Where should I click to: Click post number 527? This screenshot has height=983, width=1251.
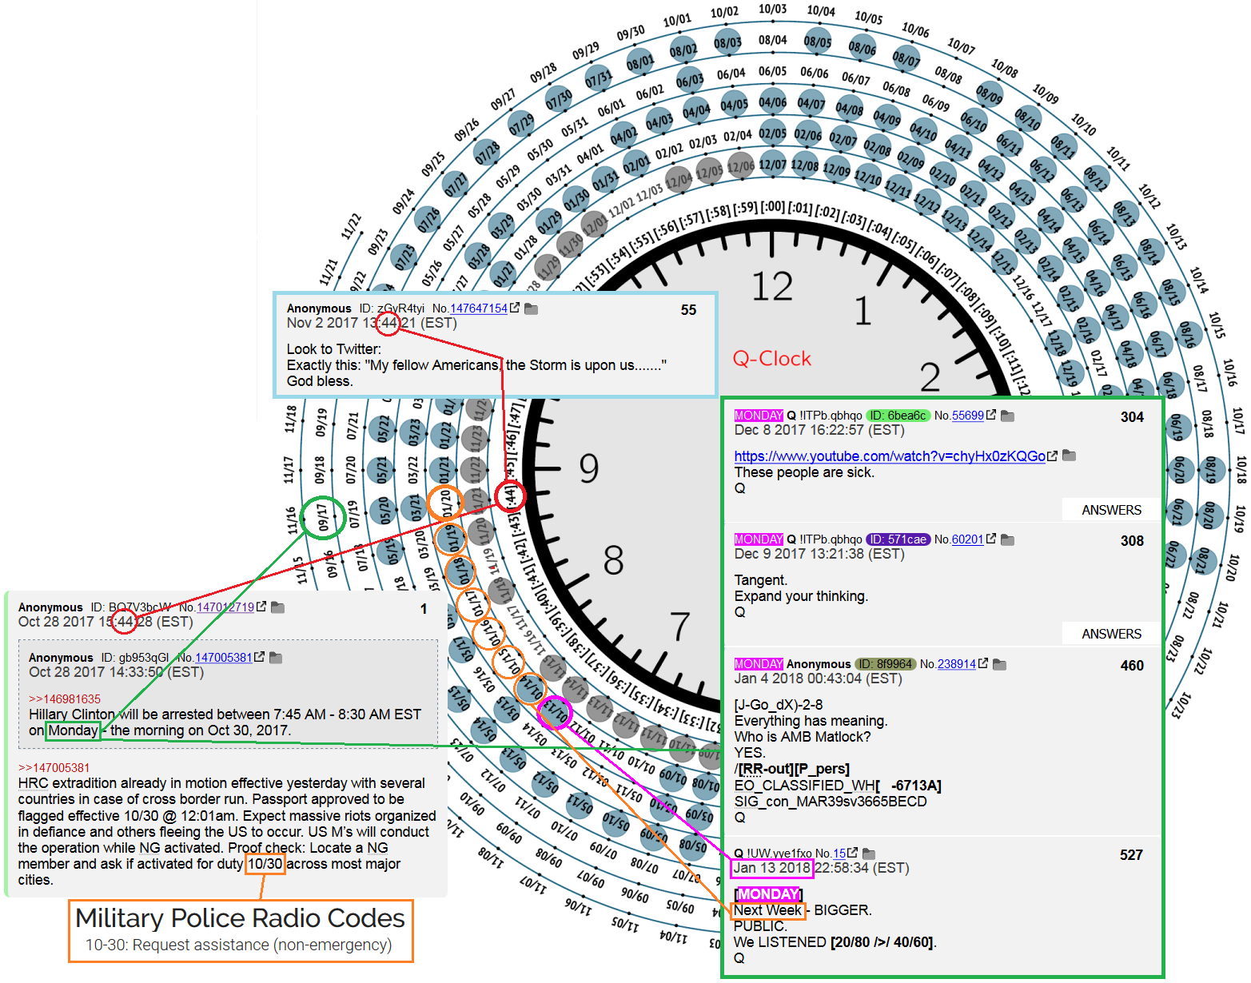coord(1131,855)
